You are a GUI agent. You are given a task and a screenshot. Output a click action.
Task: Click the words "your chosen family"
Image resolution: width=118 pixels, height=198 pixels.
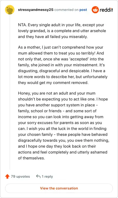coord(35,135)
